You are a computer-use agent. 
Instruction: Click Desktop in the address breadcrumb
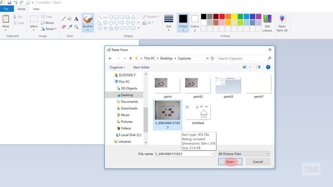click(166, 58)
